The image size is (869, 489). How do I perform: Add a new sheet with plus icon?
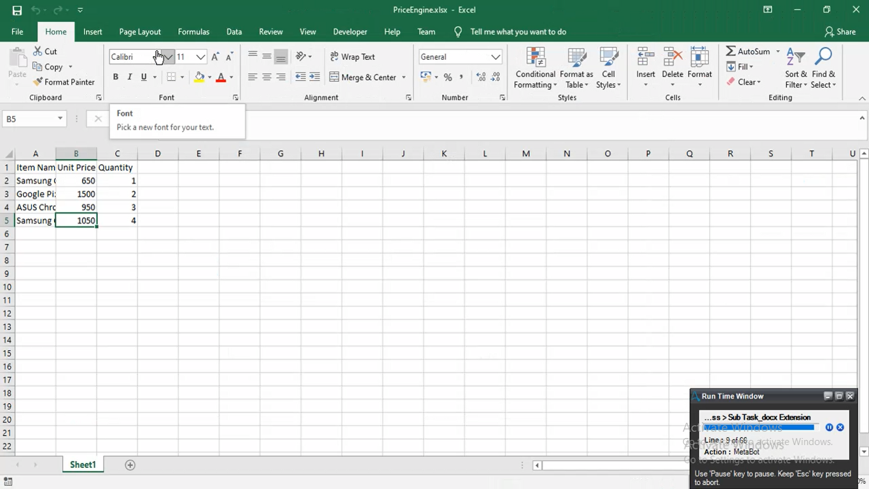click(x=130, y=465)
